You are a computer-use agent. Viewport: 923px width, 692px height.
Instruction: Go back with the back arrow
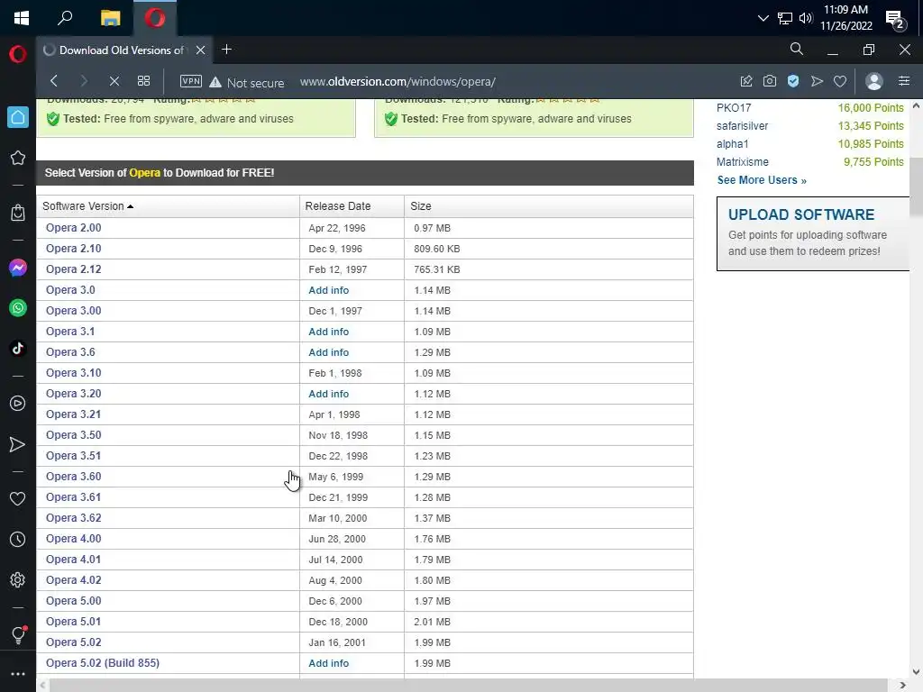[54, 81]
